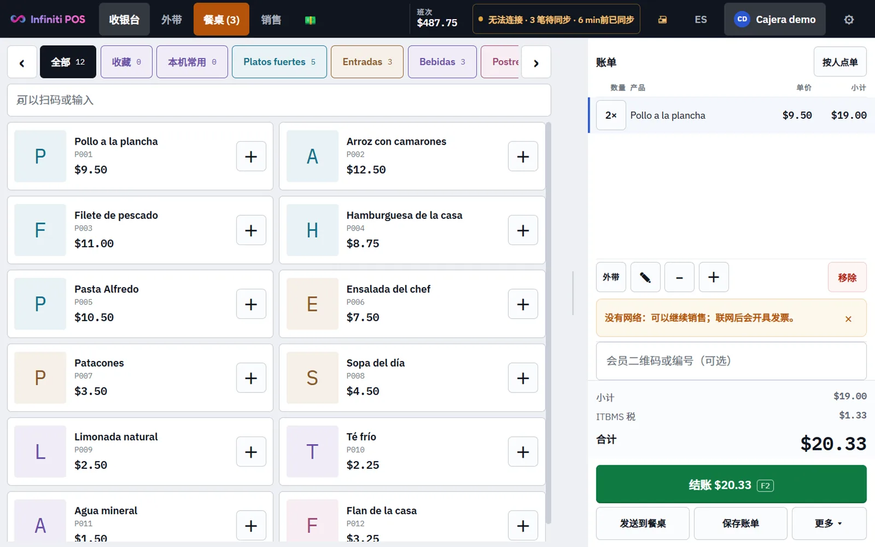This screenshot has height=547, width=875.
Task: Filter by Entradas category
Action: (x=367, y=62)
